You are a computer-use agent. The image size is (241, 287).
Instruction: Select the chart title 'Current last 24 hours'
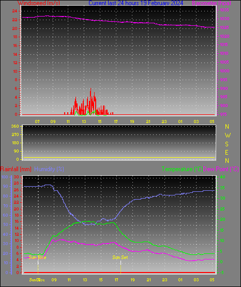pos(114,3)
